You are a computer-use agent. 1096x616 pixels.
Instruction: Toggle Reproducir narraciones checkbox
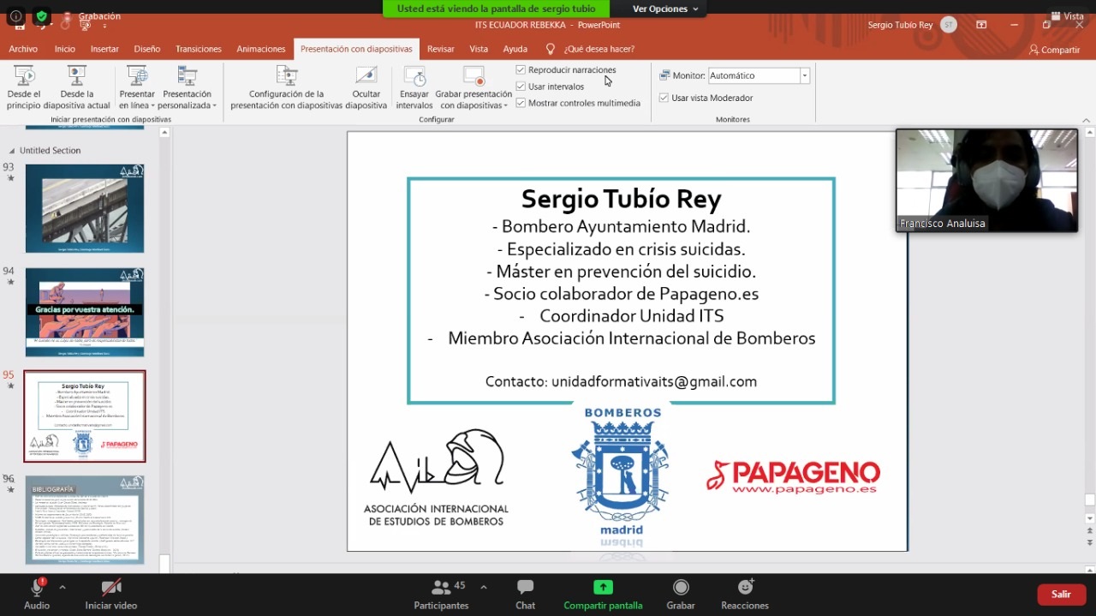(521, 69)
